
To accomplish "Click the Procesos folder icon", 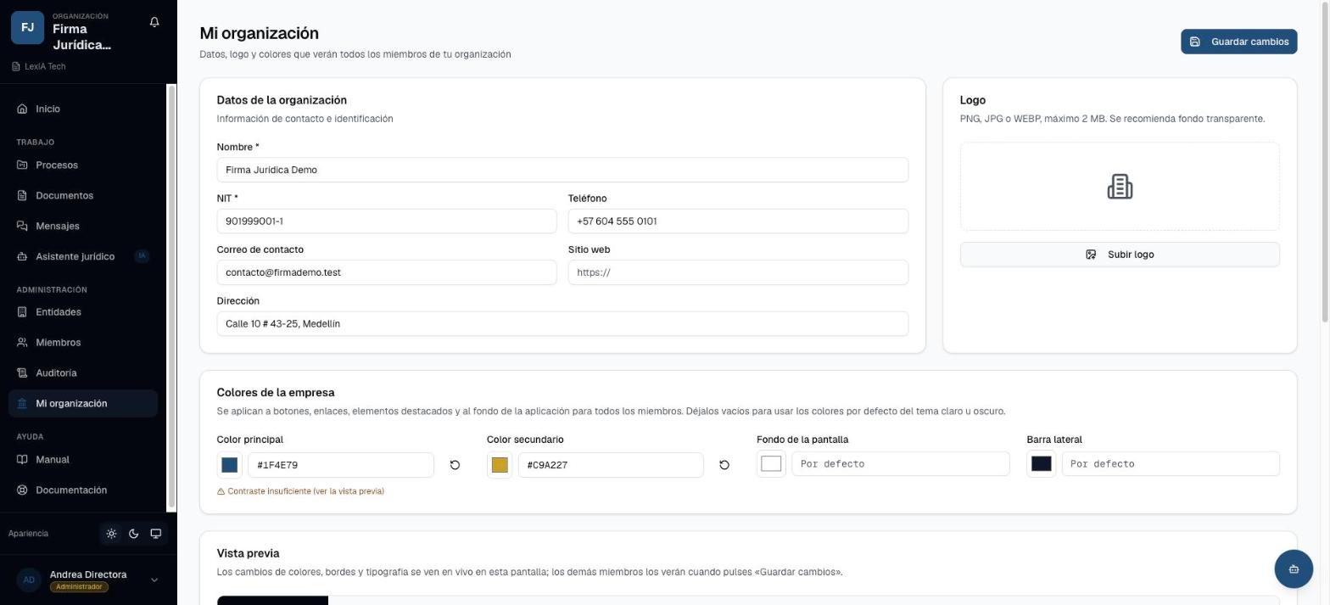I will click(22, 165).
